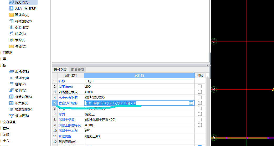
Task: Click the (无) admixture value
Action: 88,131
